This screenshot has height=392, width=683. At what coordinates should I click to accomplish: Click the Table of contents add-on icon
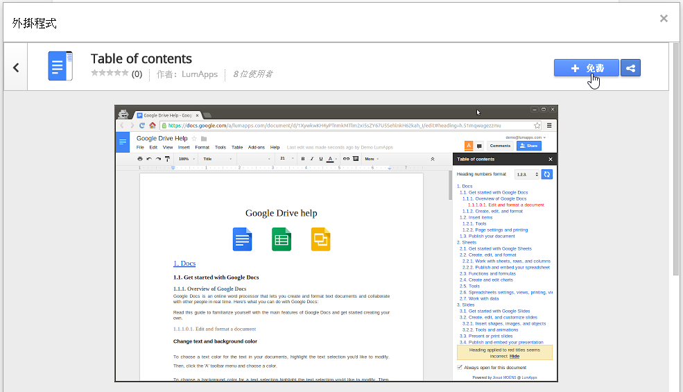click(60, 66)
